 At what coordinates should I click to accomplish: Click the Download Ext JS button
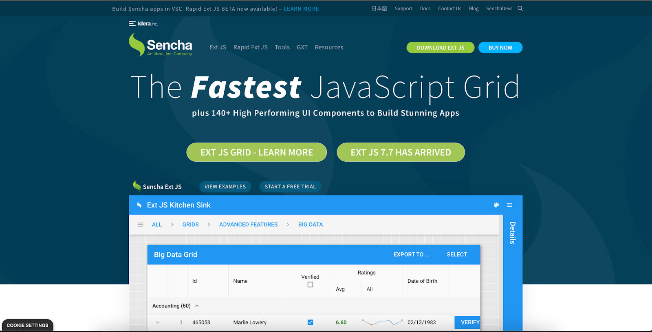(x=440, y=48)
